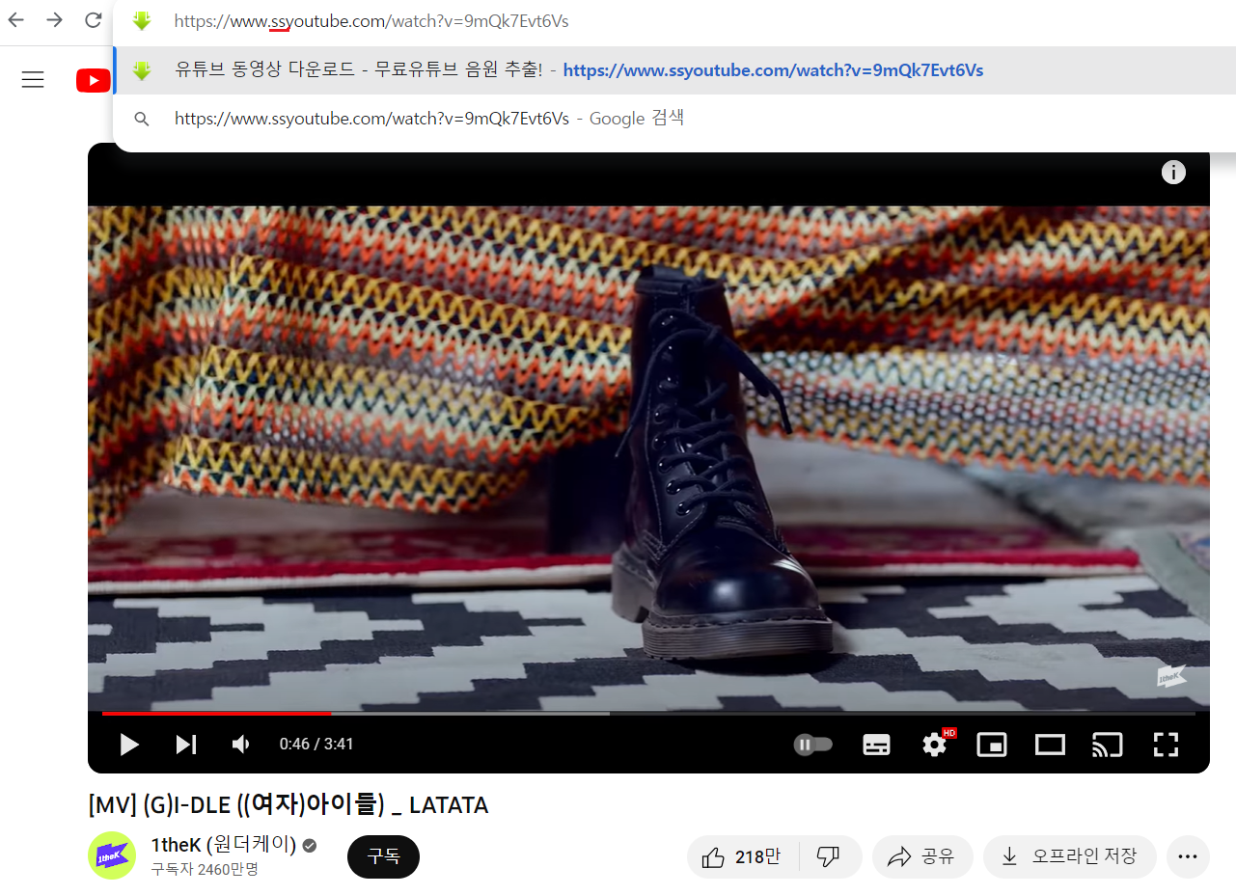
Task: Select the ssyoutube download suggestion row
Action: [x=674, y=70]
